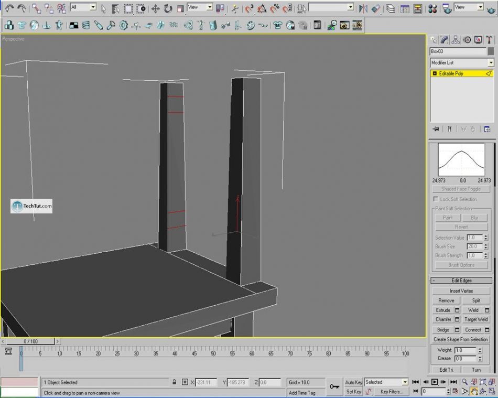The height and width of the screenshot is (398, 498).
Task: Open the Selected key filter dropdown
Action: tap(404, 382)
